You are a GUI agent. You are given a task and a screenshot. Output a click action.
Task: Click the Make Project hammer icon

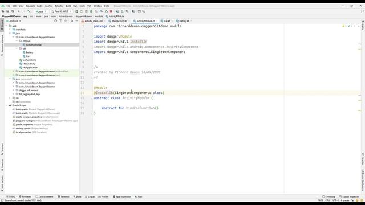click(29, 11)
